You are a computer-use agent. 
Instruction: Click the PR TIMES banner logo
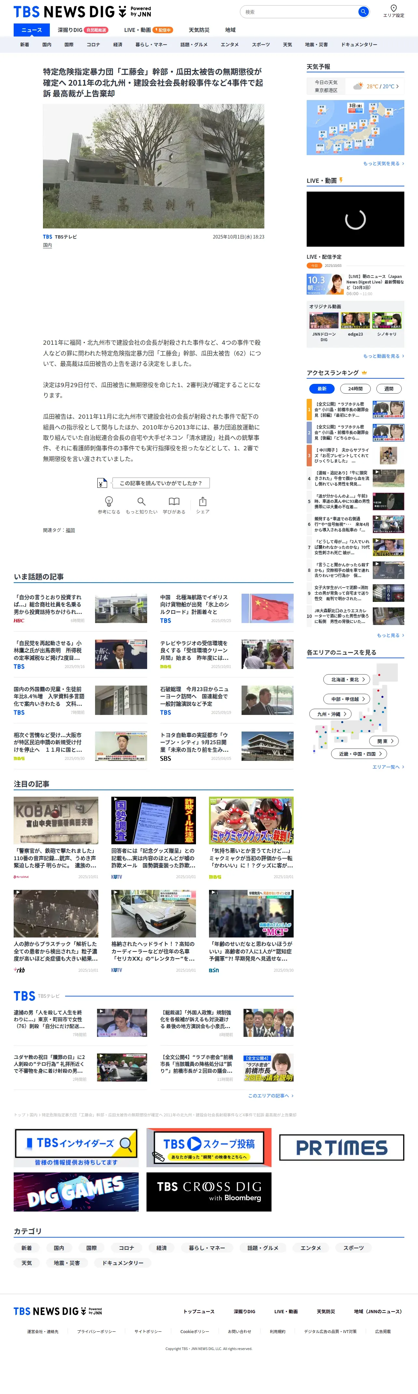click(x=342, y=1147)
